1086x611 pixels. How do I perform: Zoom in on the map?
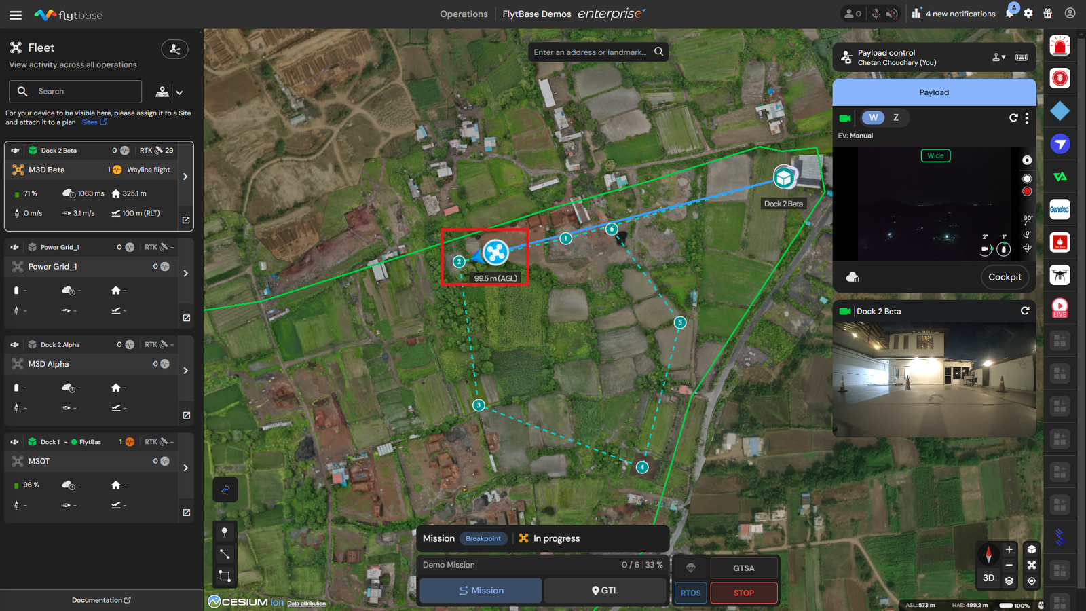pos(1009,549)
